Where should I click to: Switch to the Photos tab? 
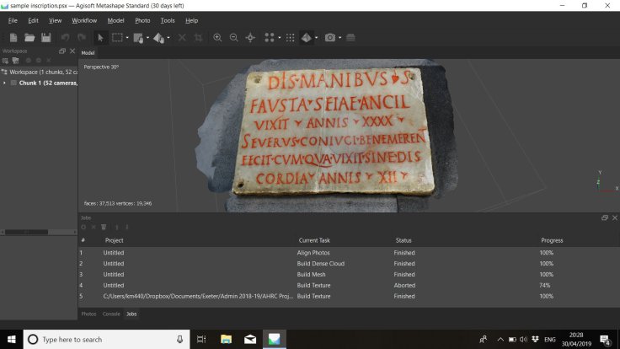(x=88, y=314)
